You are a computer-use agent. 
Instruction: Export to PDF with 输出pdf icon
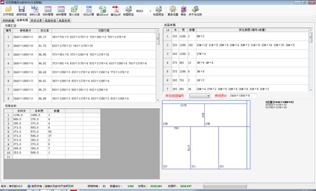point(116,11)
